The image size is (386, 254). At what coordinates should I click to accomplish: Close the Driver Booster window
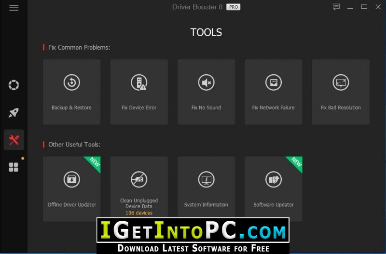(x=378, y=7)
